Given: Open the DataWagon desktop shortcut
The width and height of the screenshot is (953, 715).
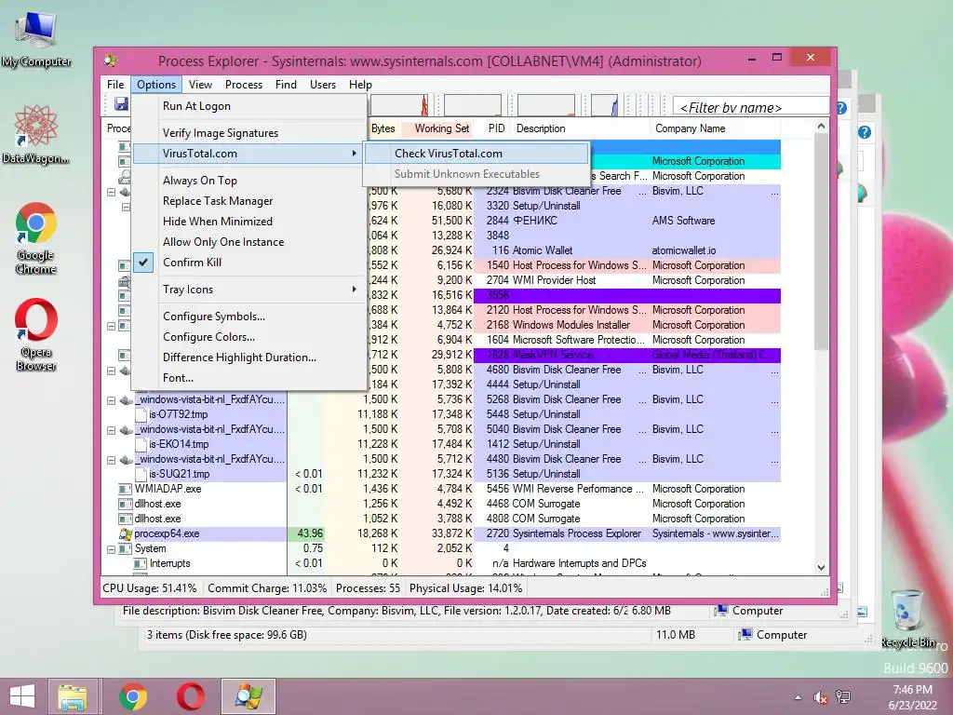Looking at the screenshot, I should [x=35, y=134].
